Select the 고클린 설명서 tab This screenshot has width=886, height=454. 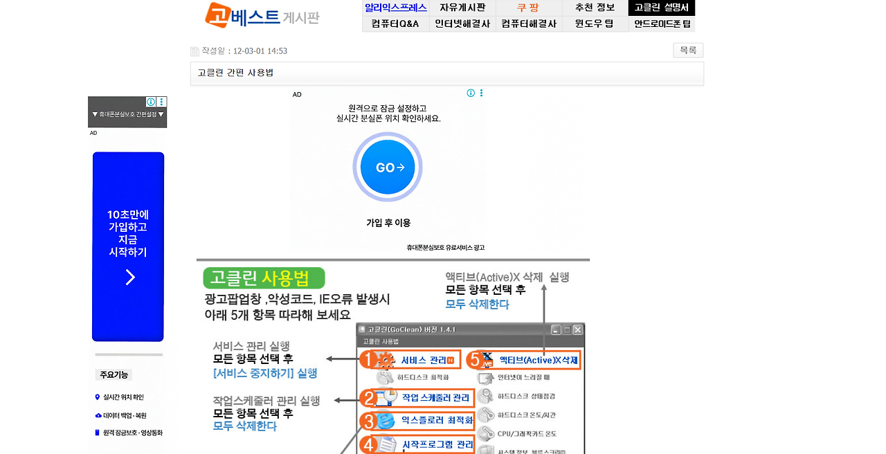click(662, 8)
